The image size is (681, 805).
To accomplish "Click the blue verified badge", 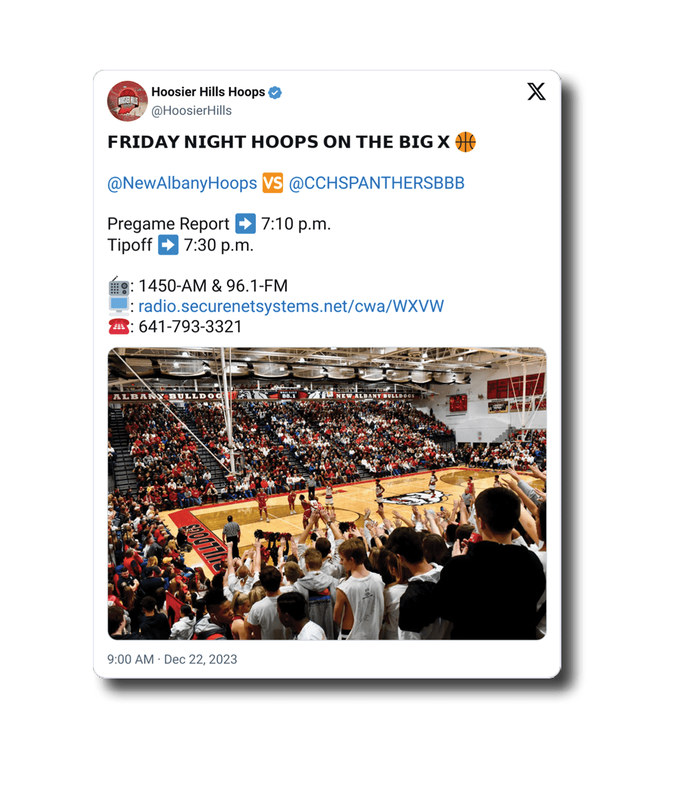I will coord(275,92).
